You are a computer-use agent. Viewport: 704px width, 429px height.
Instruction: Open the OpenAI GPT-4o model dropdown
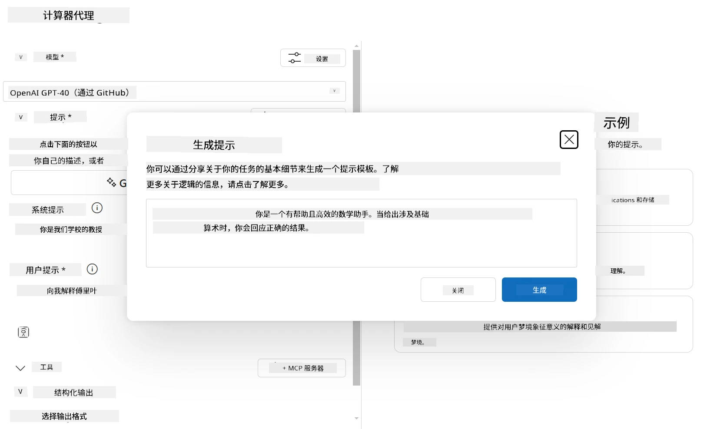tap(174, 92)
